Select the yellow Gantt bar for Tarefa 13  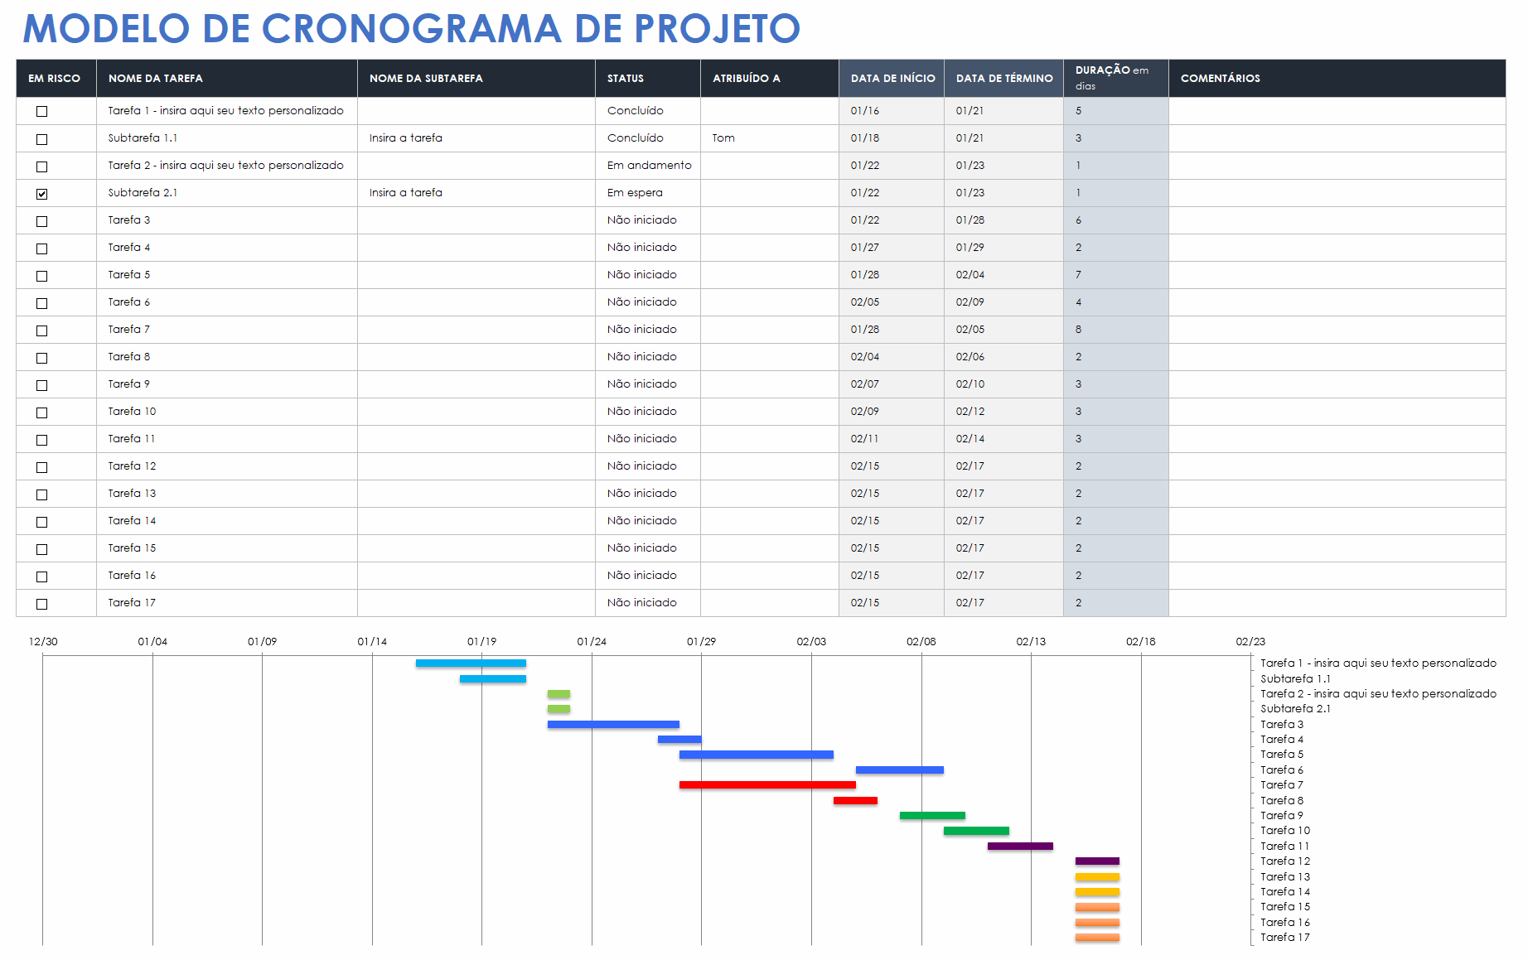tap(1097, 877)
